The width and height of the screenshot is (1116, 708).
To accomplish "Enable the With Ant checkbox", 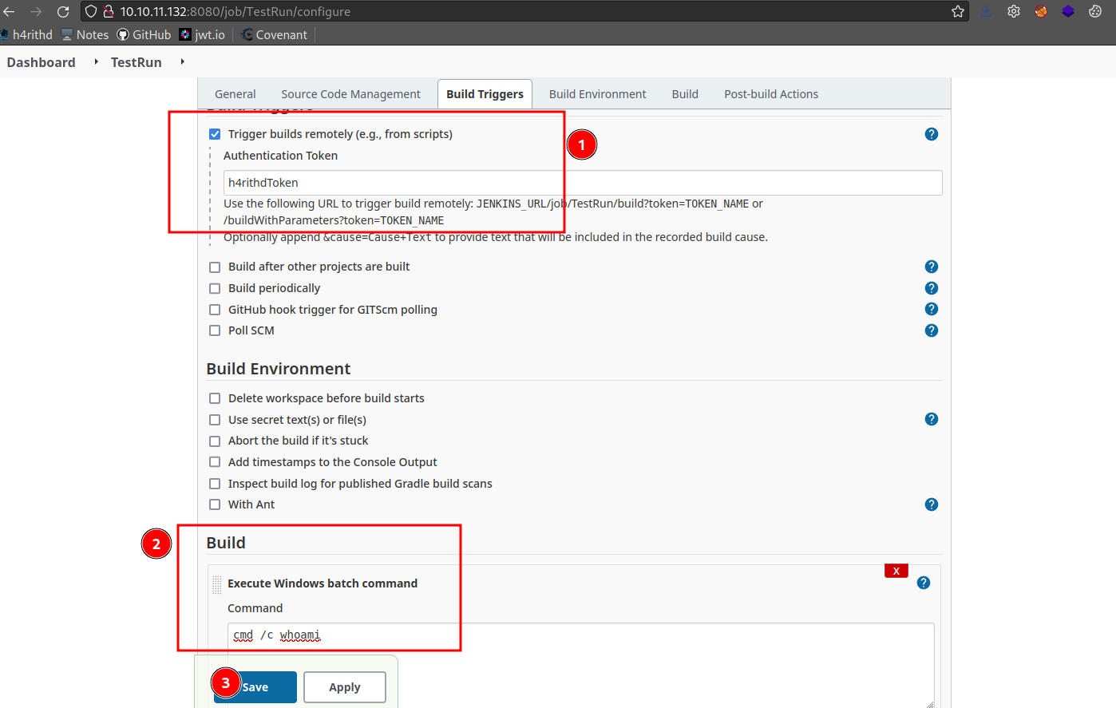I will (215, 504).
